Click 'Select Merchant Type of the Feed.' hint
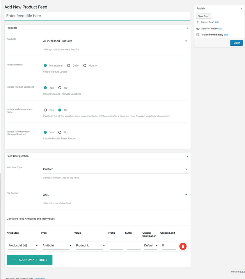The width and height of the screenshot is (245, 279). (x=61, y=178)
